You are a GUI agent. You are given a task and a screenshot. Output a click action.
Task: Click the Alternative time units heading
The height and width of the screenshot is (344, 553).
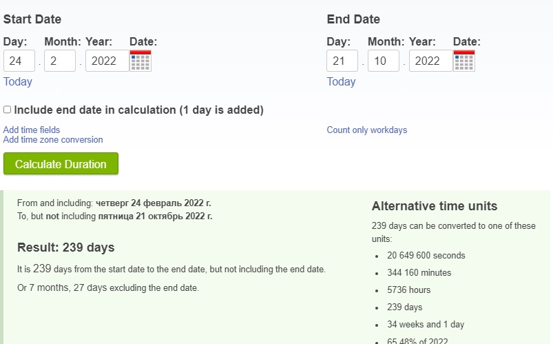pos(435,206)
